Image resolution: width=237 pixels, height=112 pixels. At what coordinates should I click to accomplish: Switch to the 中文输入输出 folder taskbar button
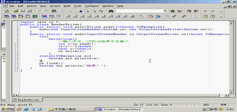click(71, 109)
